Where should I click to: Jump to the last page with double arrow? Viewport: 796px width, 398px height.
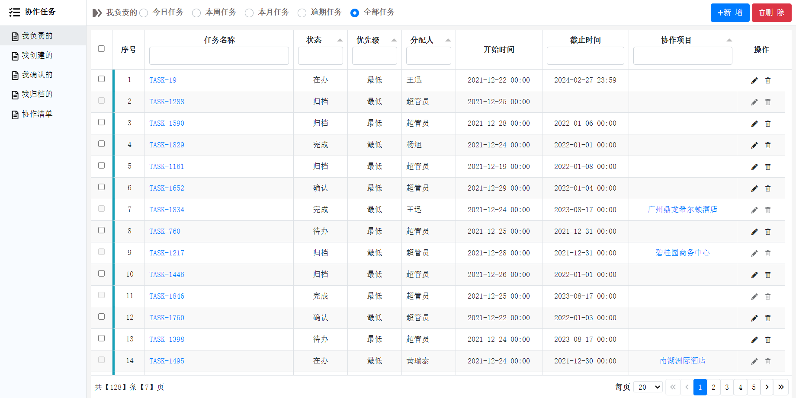781,387
